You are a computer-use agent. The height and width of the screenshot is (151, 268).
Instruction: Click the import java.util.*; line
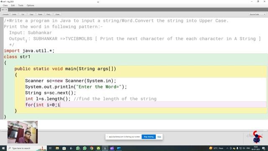(29, 51)
